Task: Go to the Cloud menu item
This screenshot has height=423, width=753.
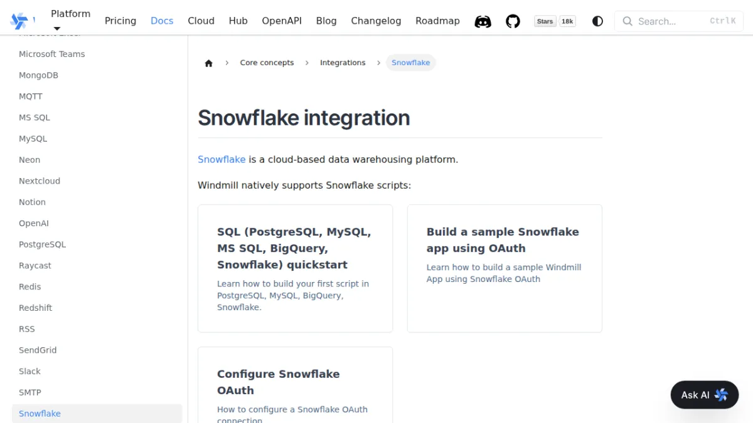Action: pyautogui.click(x=201, y=21)
